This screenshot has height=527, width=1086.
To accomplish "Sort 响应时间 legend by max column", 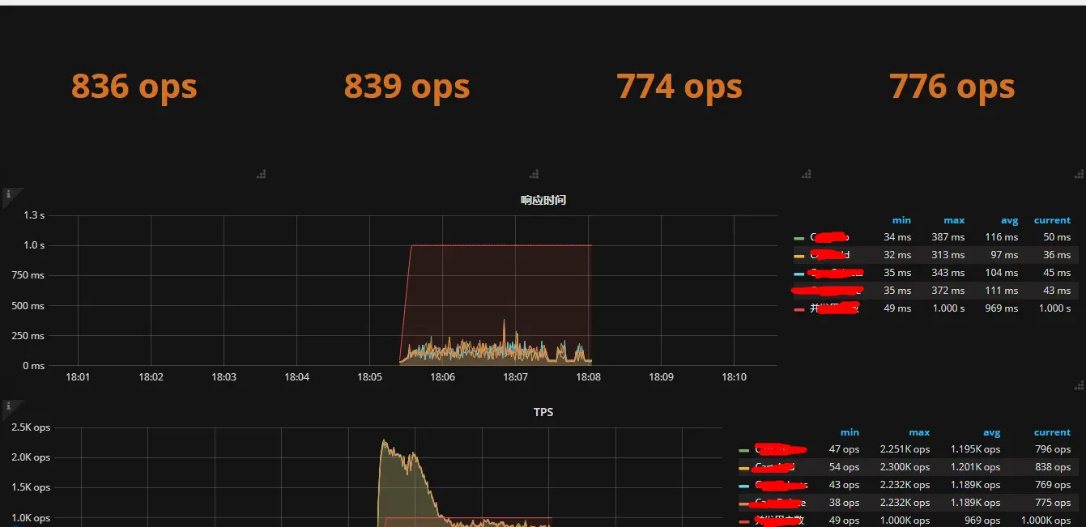I will click(x=954, y=220).
